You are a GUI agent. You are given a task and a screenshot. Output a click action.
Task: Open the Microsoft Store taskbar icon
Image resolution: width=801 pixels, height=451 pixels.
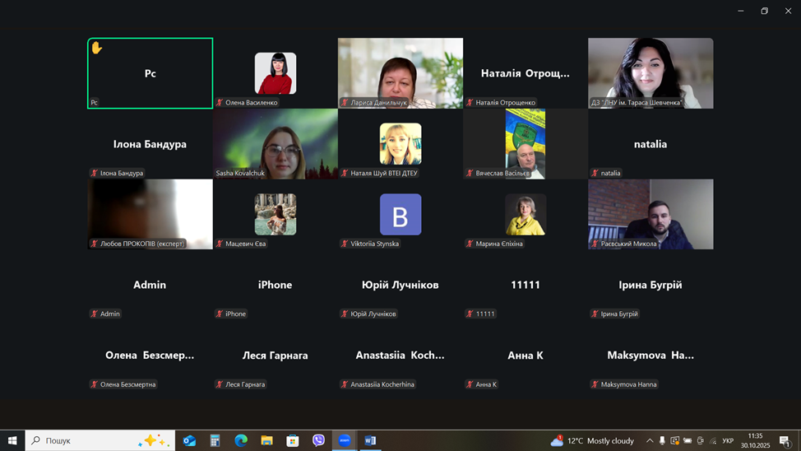(x=293, y=441)
